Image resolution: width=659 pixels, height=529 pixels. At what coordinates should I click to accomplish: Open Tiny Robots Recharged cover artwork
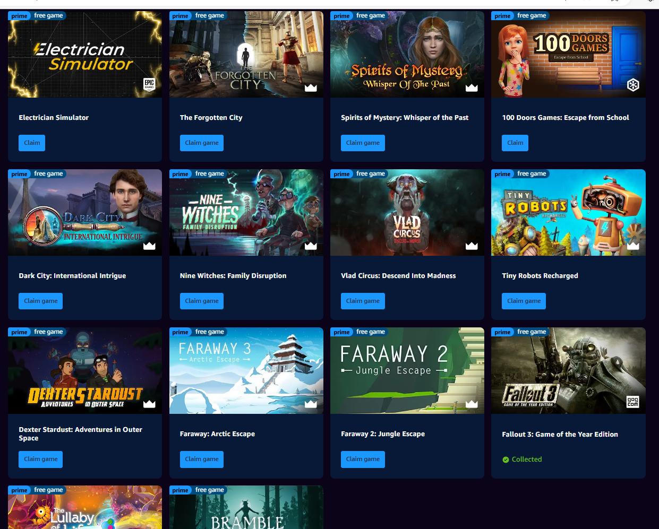[x=568, y=213]
